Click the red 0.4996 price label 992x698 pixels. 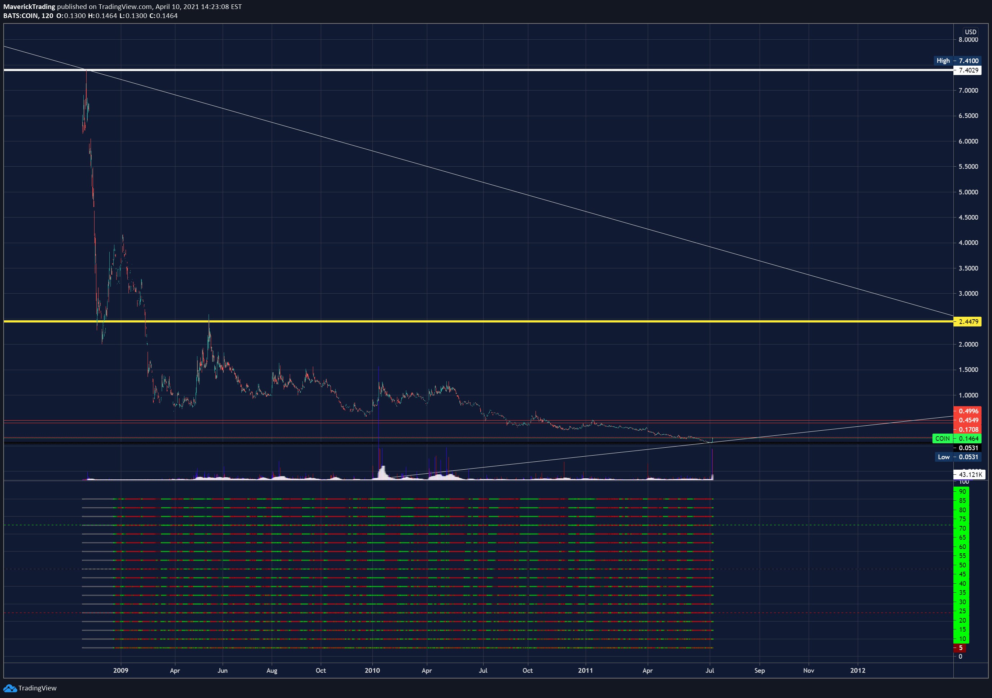(x=968, y=411)
